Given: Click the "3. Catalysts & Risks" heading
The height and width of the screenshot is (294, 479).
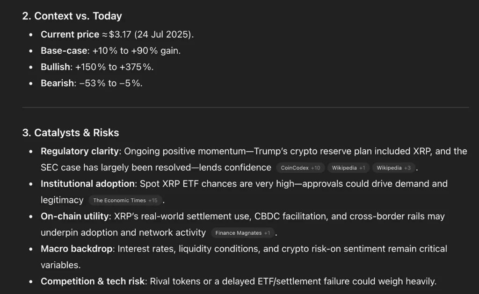Looking at the screenshot, I should pos(71,133).
